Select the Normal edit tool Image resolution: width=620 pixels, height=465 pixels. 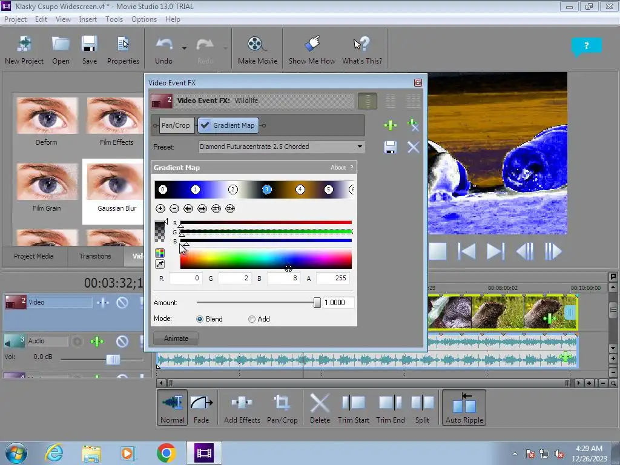click(173, 407)
